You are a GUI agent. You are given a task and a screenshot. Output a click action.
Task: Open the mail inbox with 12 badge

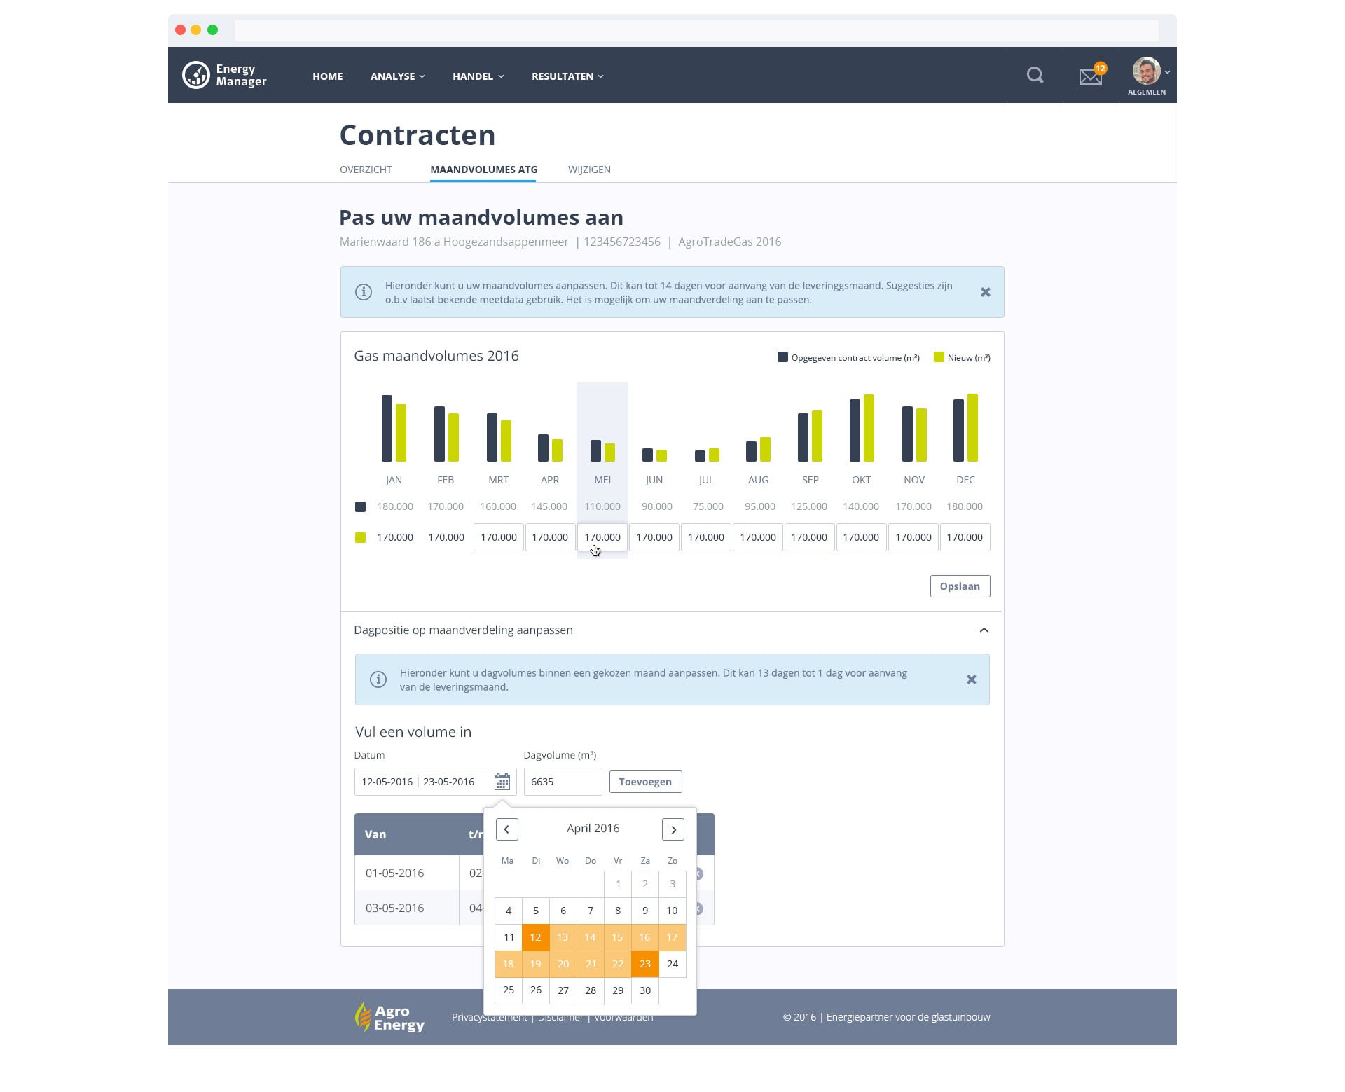pos(1090,76)
